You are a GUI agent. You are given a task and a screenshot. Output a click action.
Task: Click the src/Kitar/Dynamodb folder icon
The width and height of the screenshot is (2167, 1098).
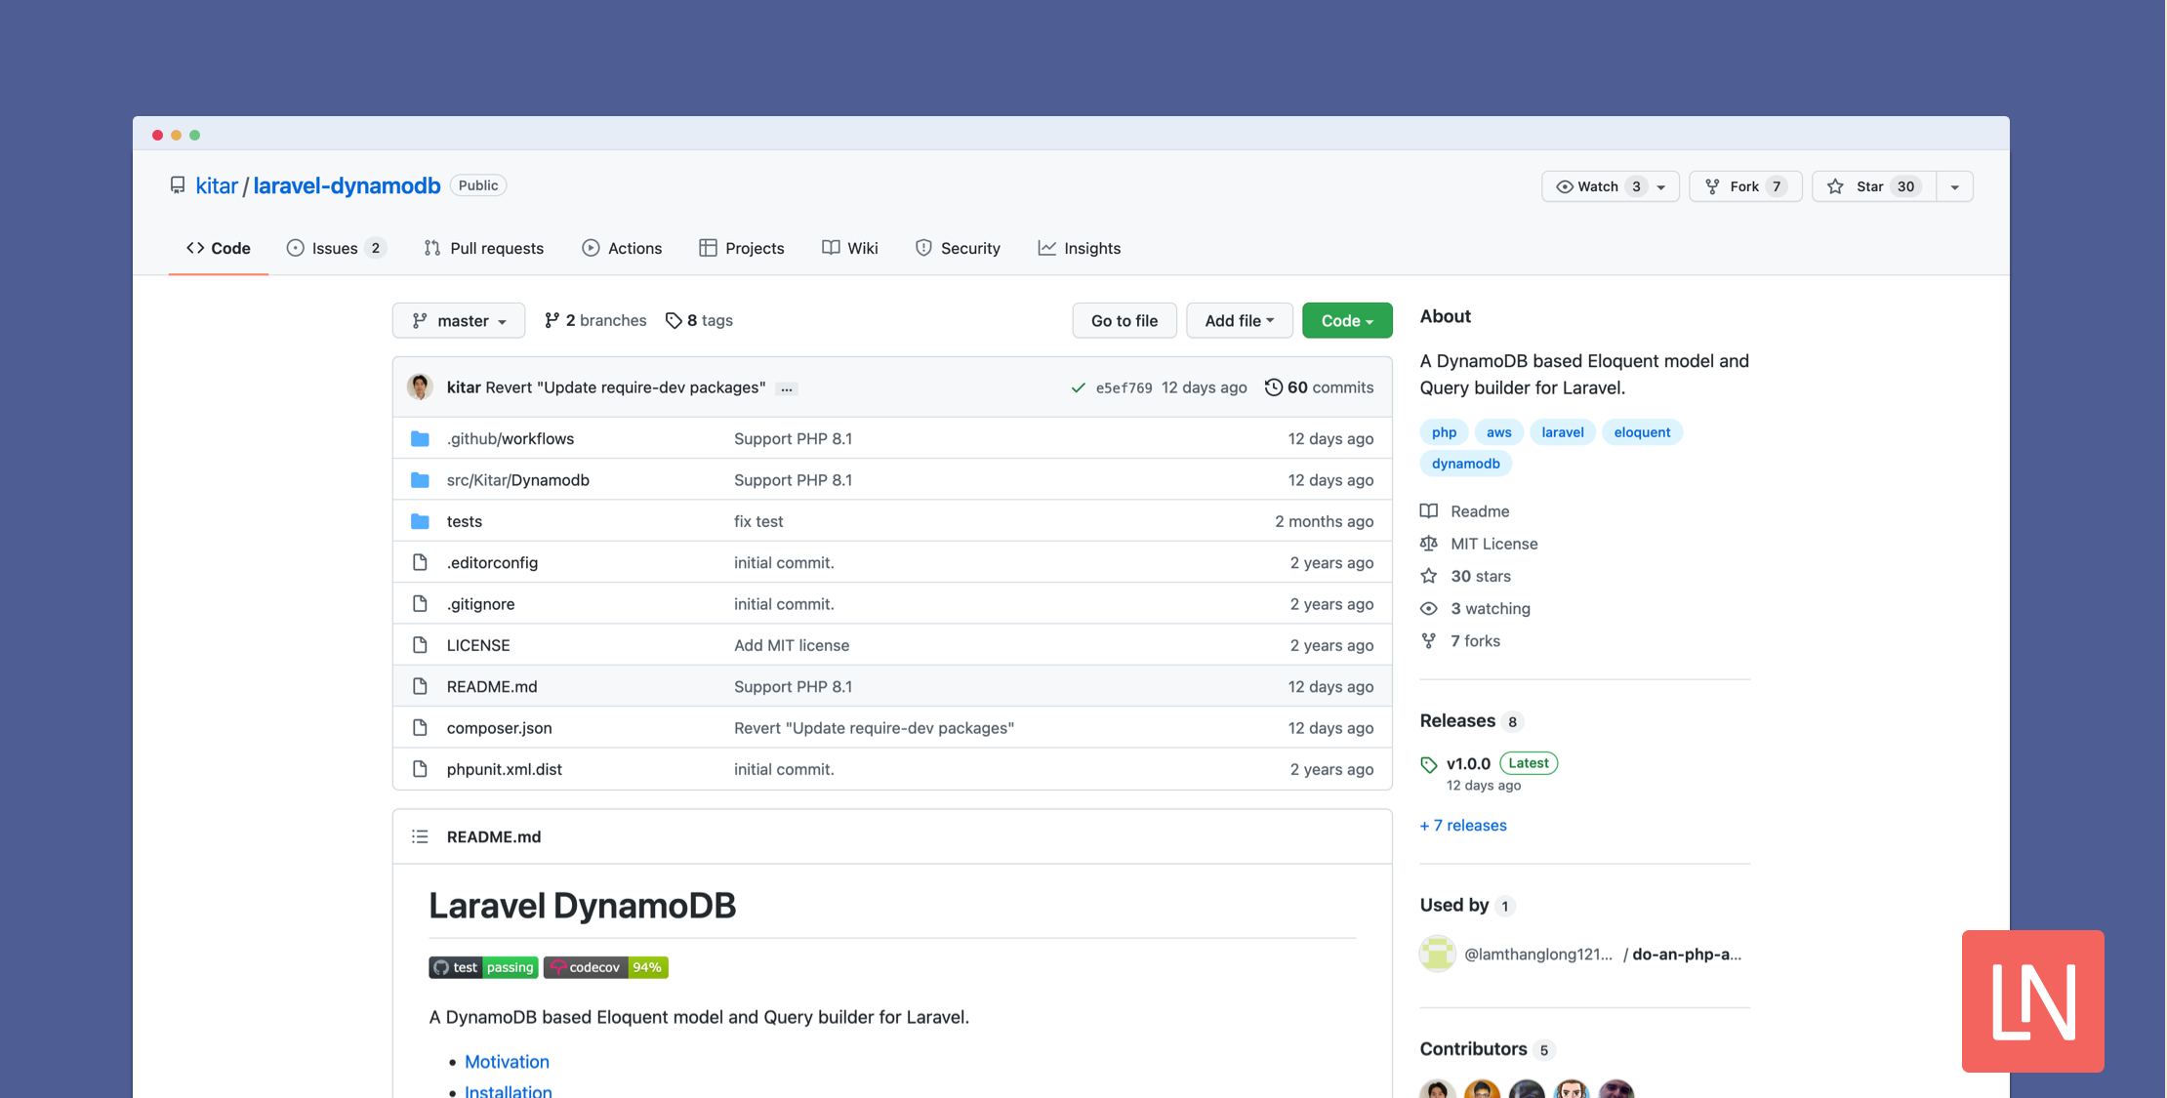420,480
